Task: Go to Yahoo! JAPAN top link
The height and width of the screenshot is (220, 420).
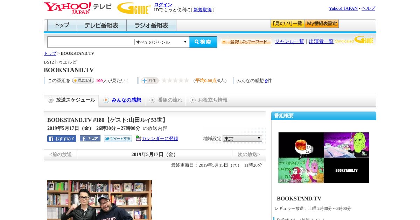Action: coord(343,8)
